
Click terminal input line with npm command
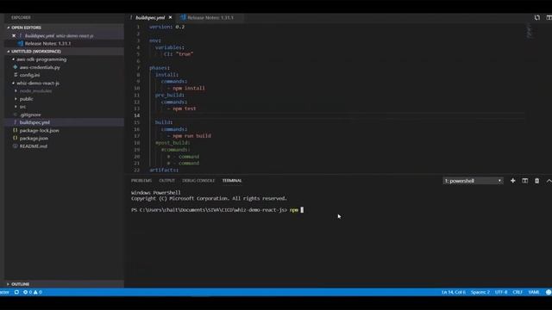click(x=217, y=210)
